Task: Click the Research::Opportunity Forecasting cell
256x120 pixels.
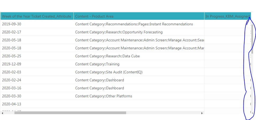Action: pos(119,32)
